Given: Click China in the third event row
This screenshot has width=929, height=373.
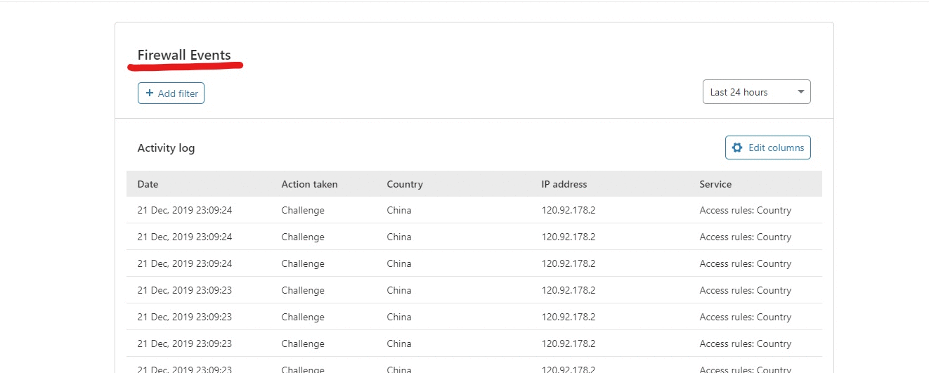Looking at the screenshot, I should pos(398,263).
